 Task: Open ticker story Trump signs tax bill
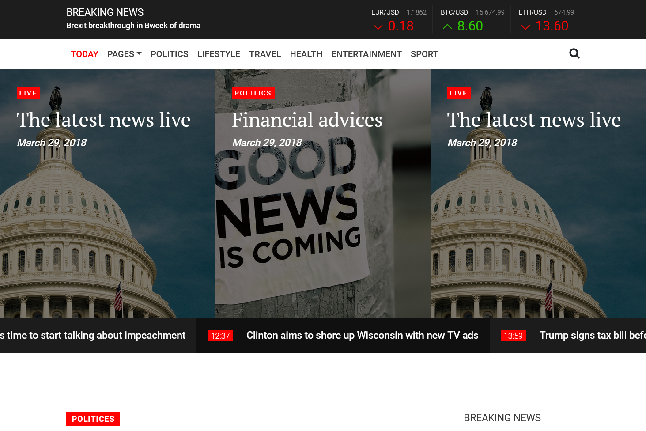click(x=593, y=335)
